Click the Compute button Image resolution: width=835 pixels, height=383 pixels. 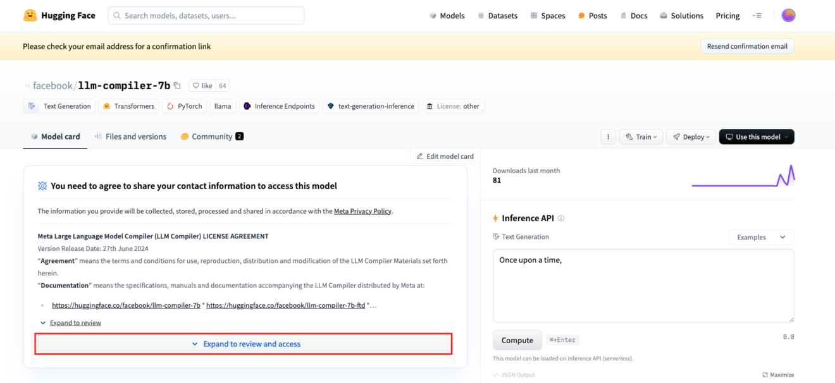pos(517,340)
